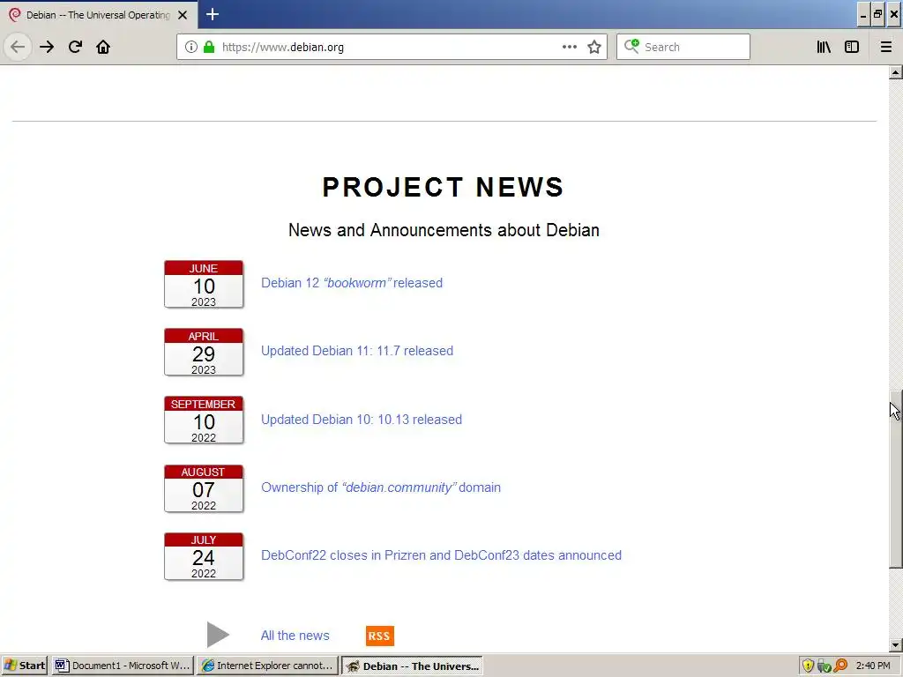903x677 pixels.
Task: Open the orange RSS feed button
Action: pos(380,636)
